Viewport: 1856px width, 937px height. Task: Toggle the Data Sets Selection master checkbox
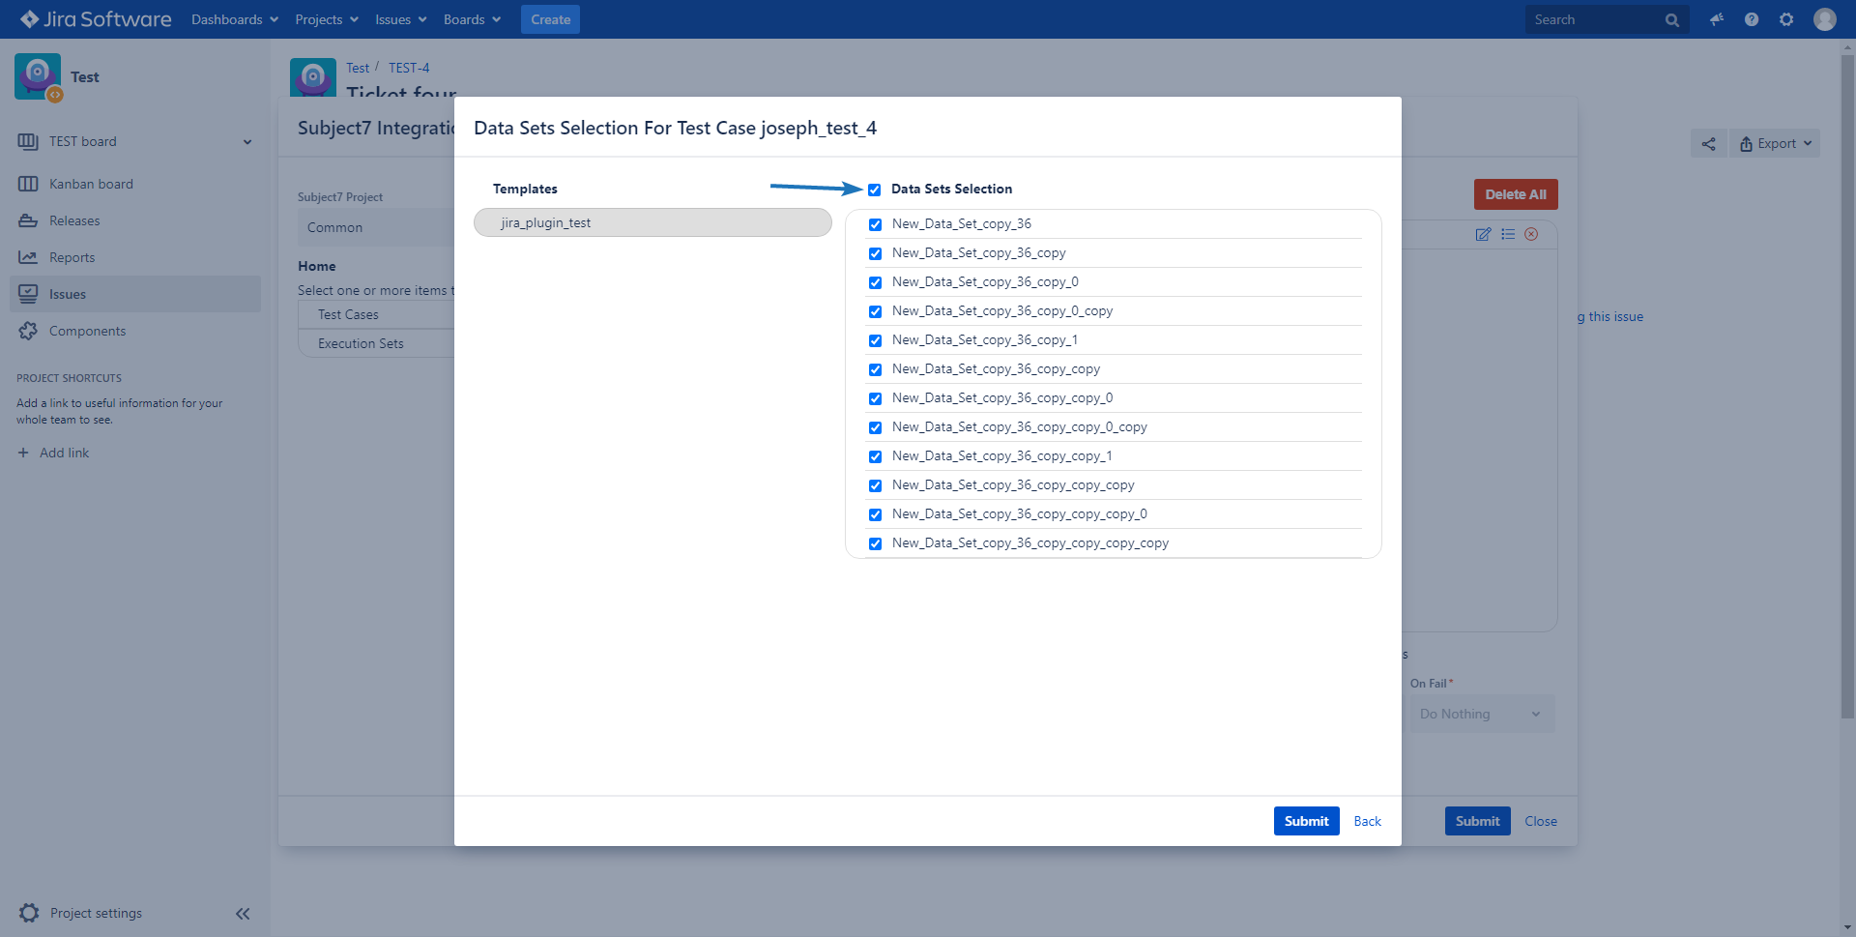coord(875,190)
